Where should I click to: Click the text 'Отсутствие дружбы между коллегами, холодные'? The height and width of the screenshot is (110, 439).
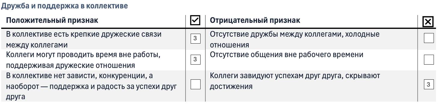point(294,34)
